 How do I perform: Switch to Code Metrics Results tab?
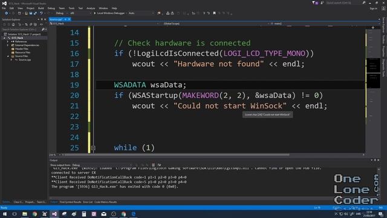click(106, 202)
